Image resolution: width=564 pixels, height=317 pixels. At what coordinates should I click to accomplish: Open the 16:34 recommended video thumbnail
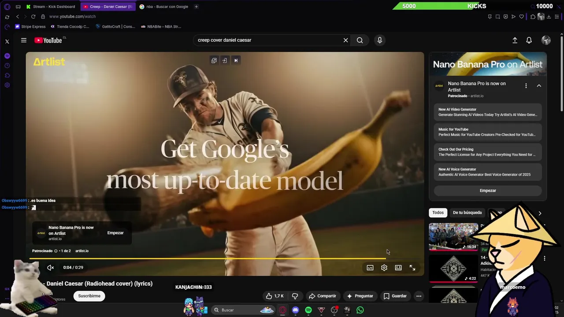[453, 236]
